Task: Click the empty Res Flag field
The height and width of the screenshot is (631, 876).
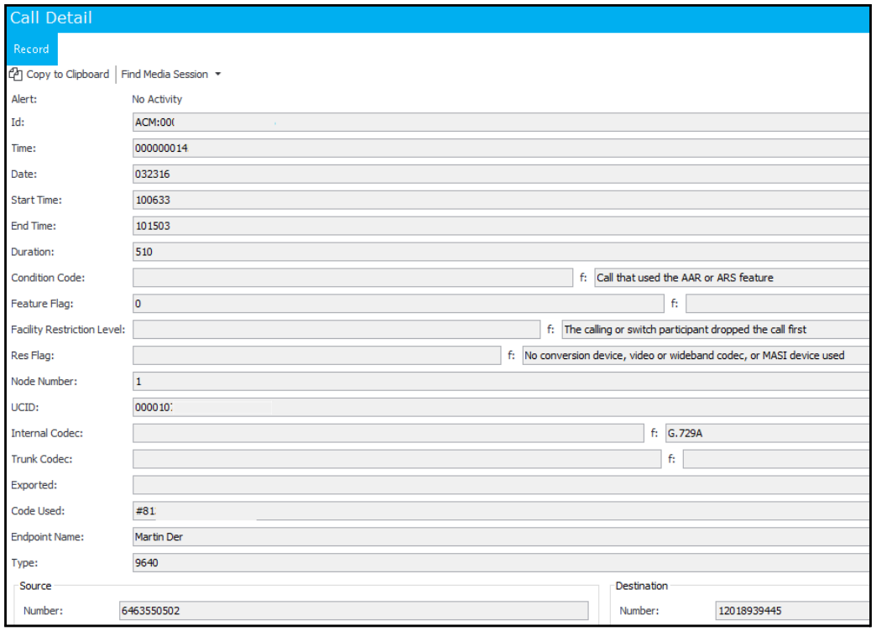Action: [x=317, y=356]
